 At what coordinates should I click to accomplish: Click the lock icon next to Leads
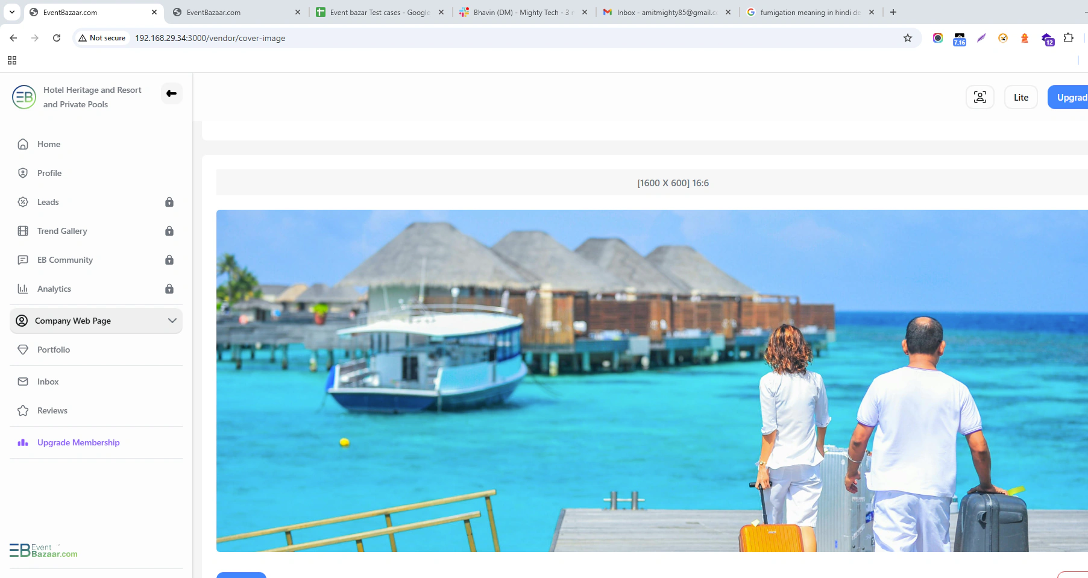point(169,202)
